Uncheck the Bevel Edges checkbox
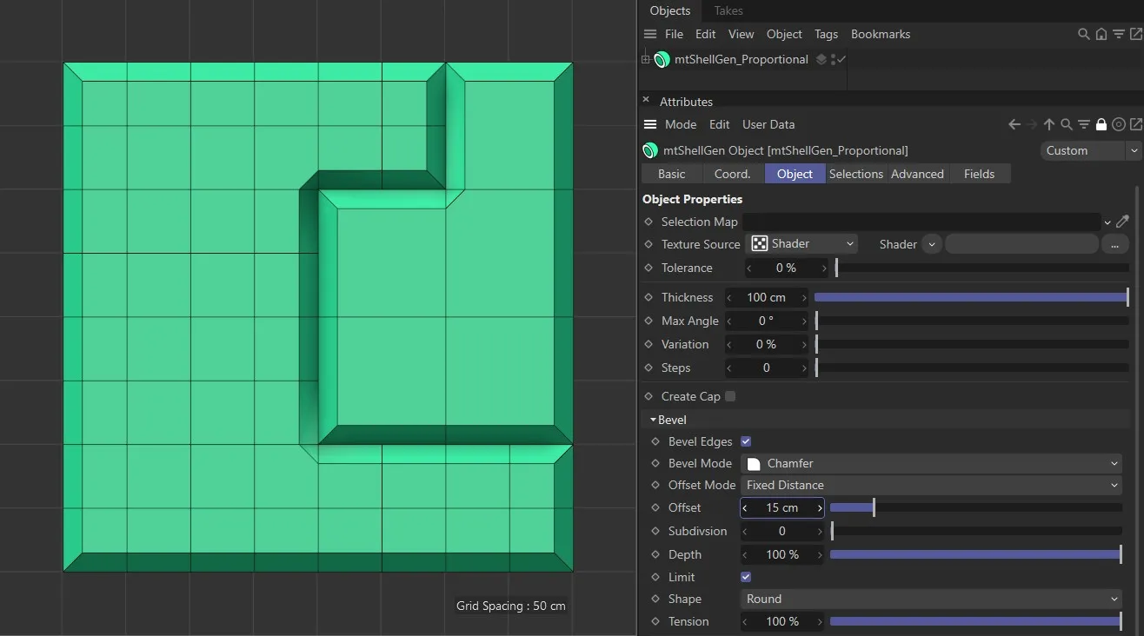 click(746, 441)
